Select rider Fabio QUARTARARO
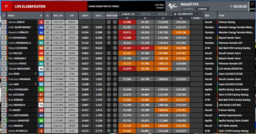 pyautogui.click(x=20, y=27)
